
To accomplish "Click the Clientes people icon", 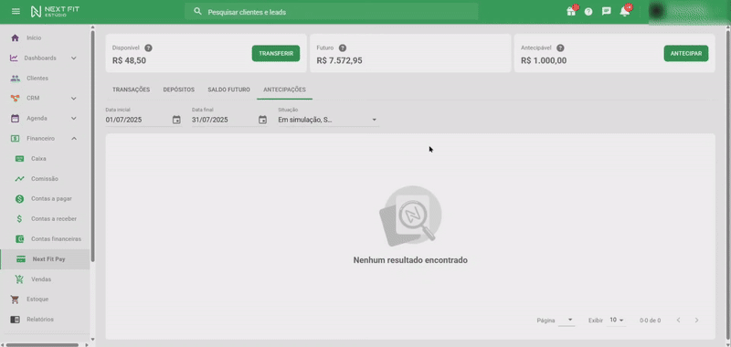I will 15,79.
